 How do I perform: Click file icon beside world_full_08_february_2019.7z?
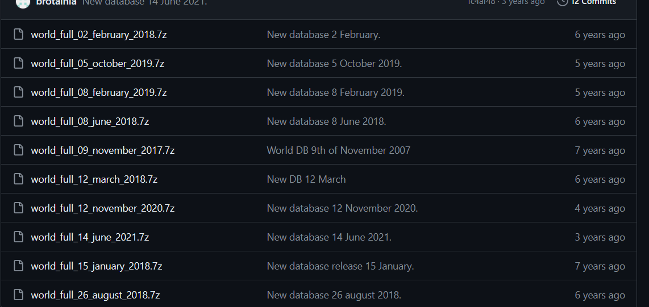click(18, 92)
